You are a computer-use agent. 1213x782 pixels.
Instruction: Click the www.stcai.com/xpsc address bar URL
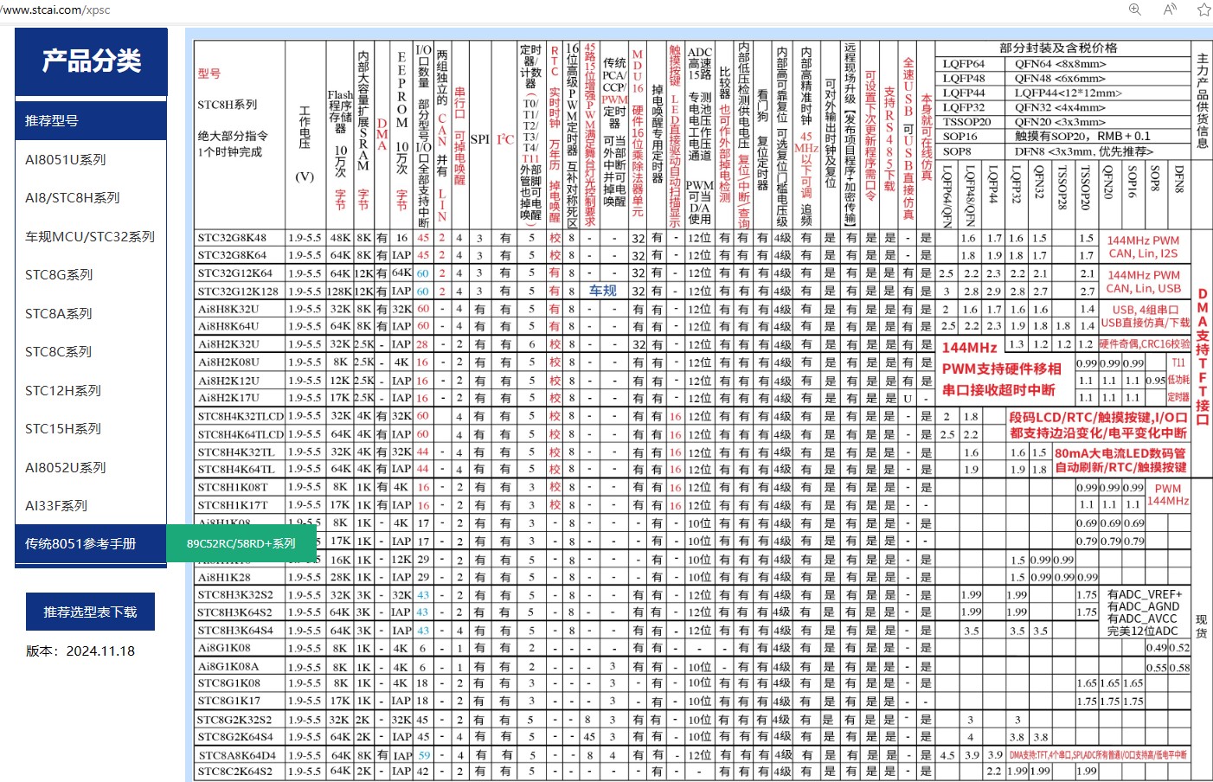pos(55,10)
